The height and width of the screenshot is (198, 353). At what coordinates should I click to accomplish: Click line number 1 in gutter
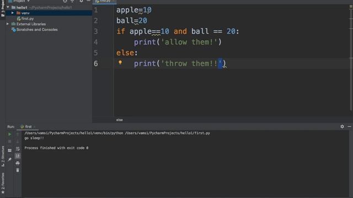[x=96, y=10]
